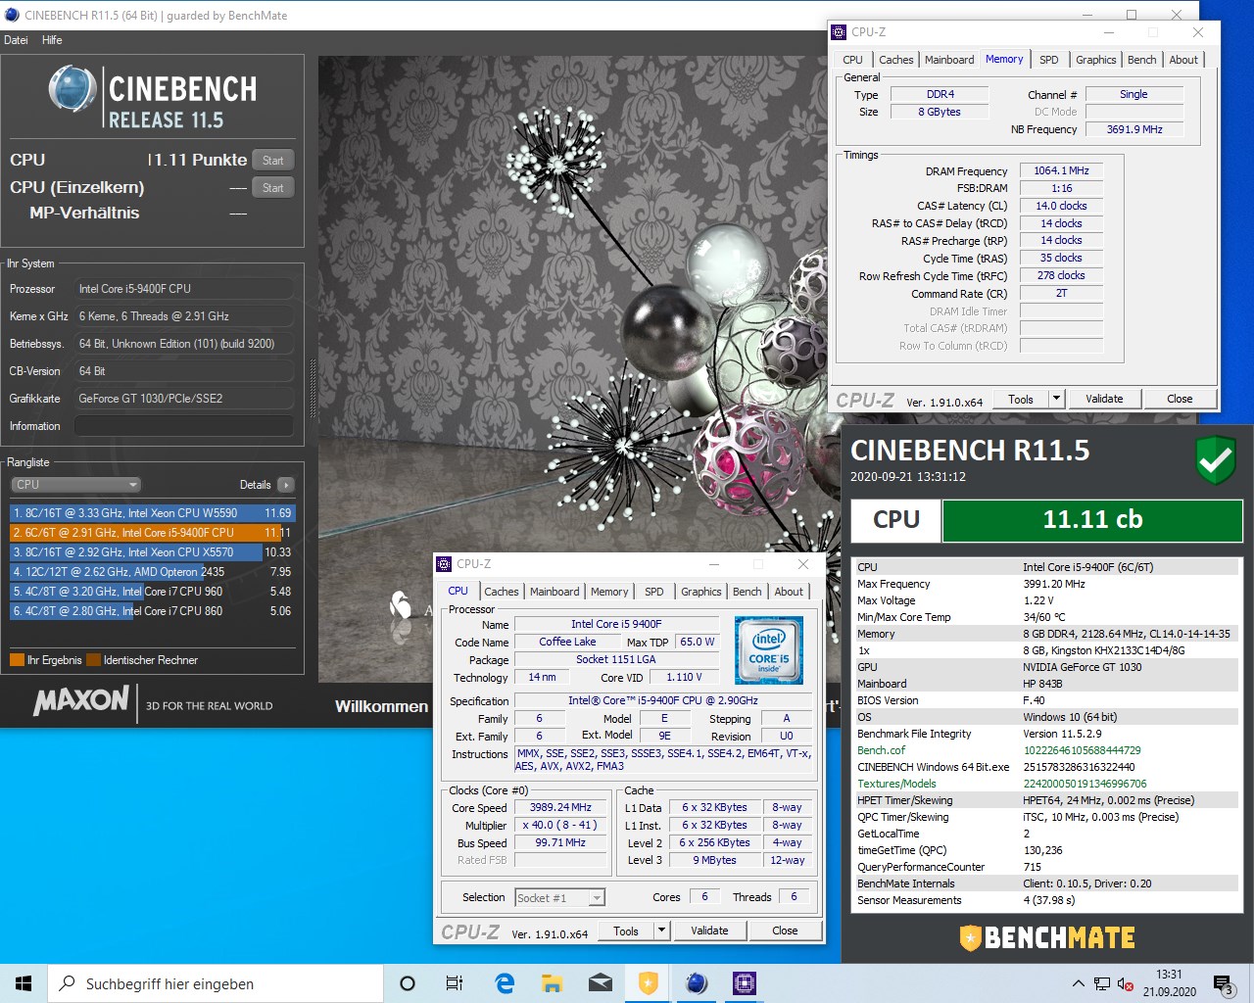Click Close button in lower CPU-Z window
The image size is (1254, 1003).
coord(785,931)
